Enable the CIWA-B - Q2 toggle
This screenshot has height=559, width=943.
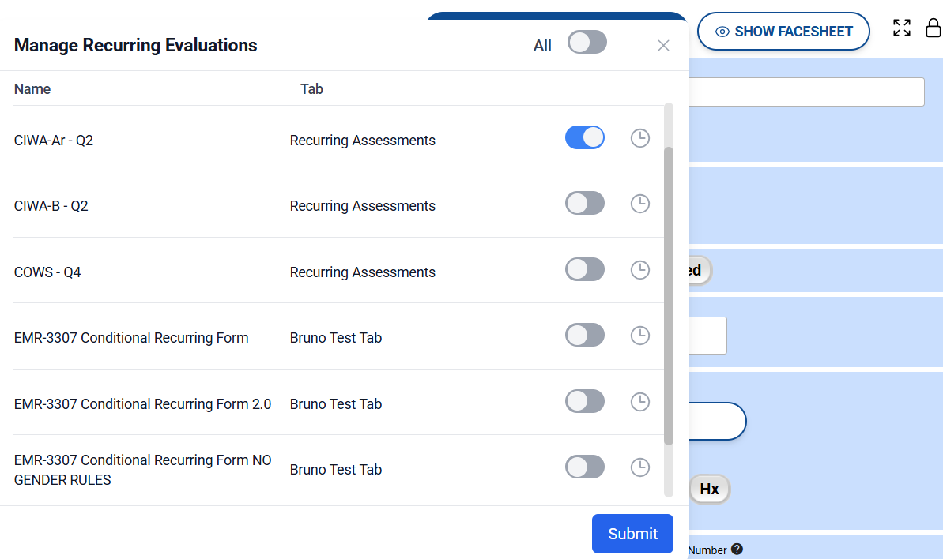pos(585,204)
